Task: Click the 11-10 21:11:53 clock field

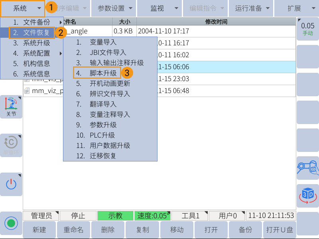Action: pos(271,216)
